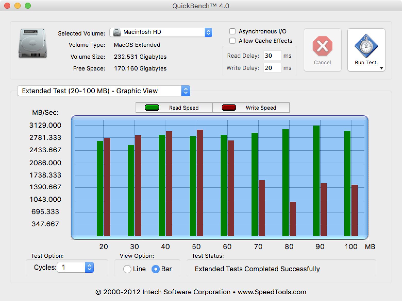402x301 pixels.
Task: Enable Asynchronous I/O checkbox
Action: point(232,31)
